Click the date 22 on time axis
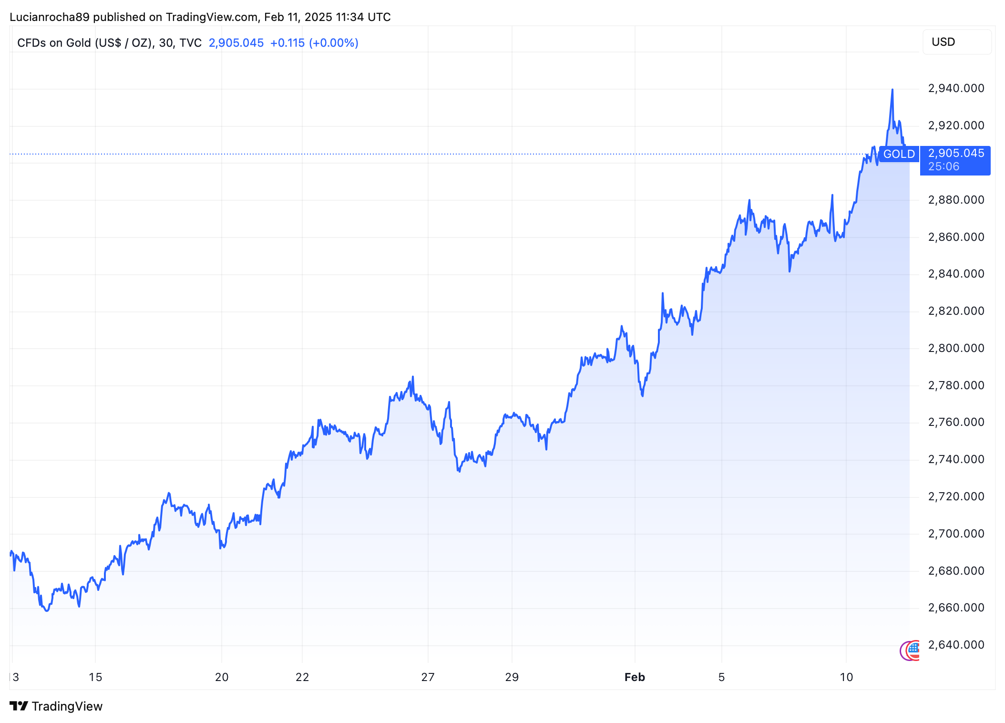 click(302, 677)
